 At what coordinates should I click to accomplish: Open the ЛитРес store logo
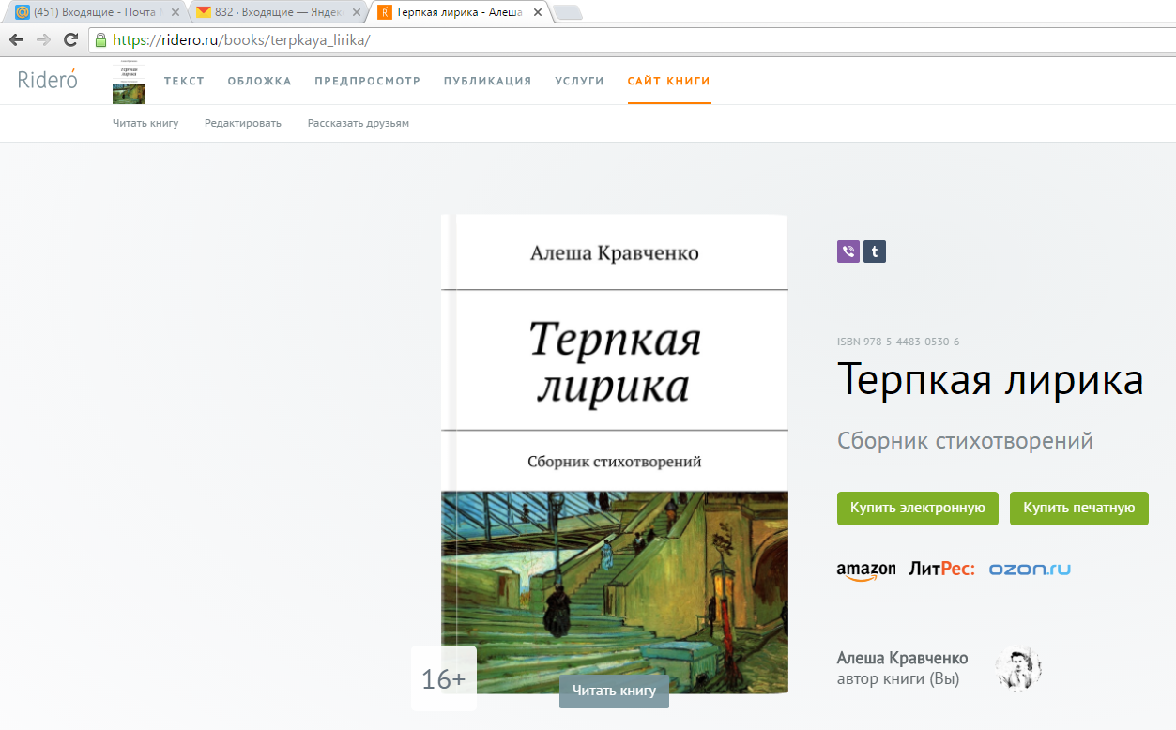point(941,569)
